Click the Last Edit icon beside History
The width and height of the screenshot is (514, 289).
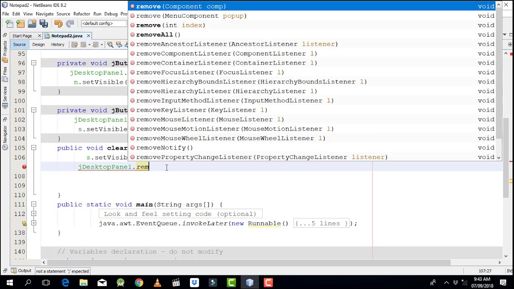tap(74, 45)
